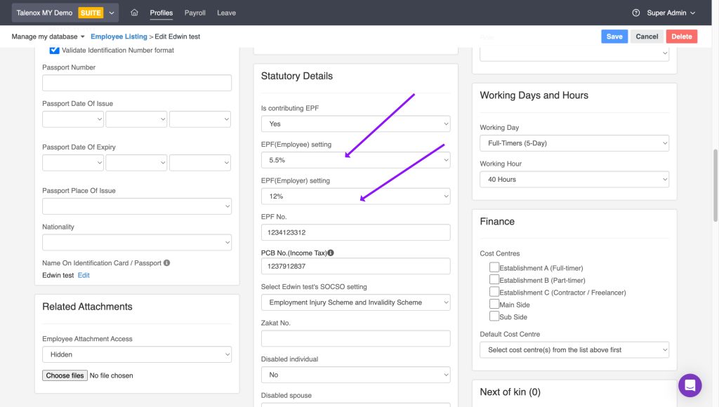Image resolution: width=719 pixels, height=407 pixels.
Task: Click the home icon in top navigation
Action: 134,13
